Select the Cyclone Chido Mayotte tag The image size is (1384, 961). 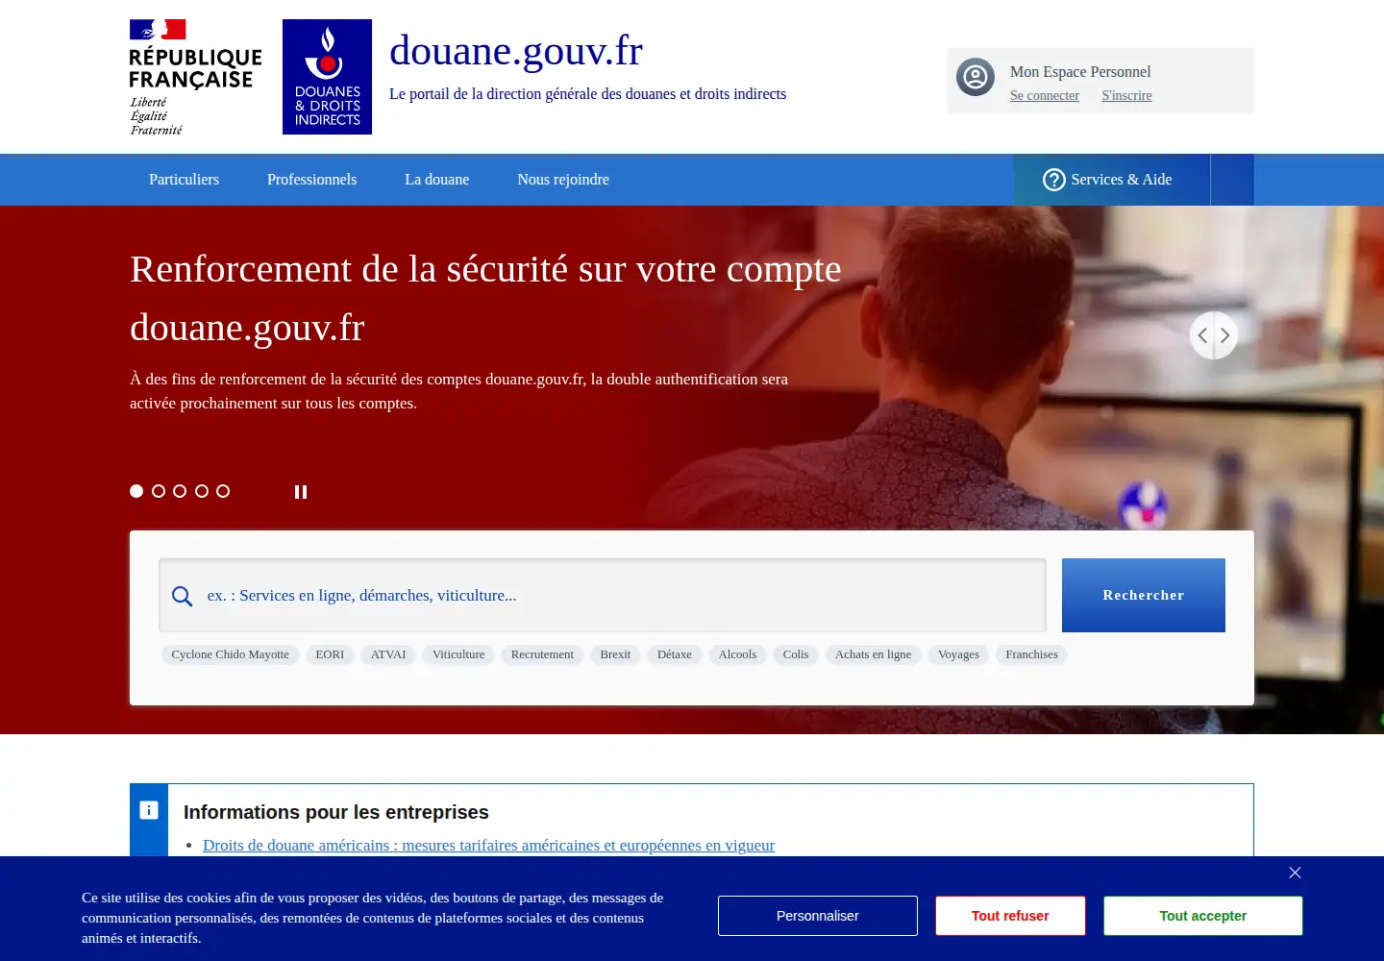click(x=231, y=654)
